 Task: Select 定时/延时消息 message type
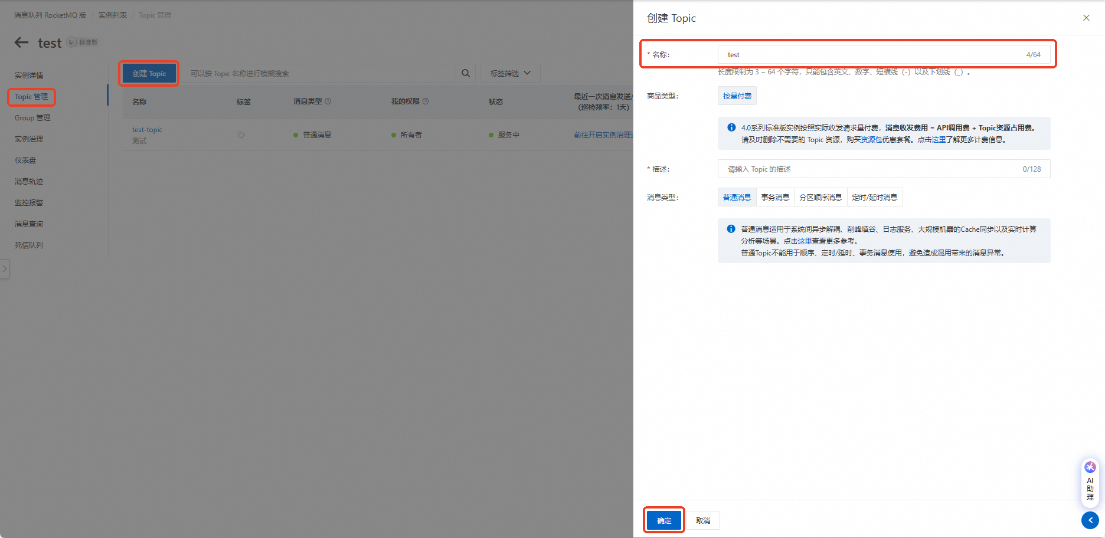point(875,197)
